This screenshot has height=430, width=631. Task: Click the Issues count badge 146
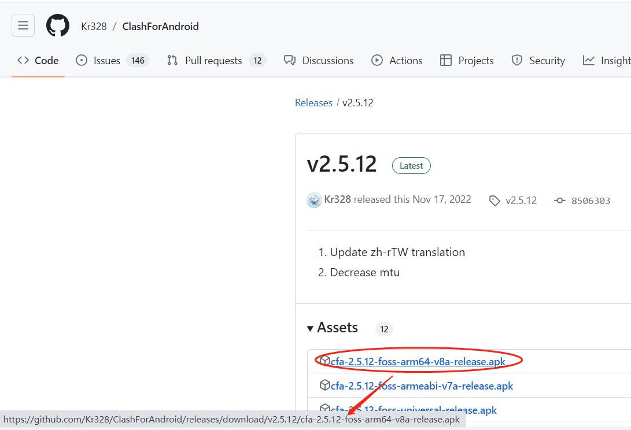click(138, 60)
